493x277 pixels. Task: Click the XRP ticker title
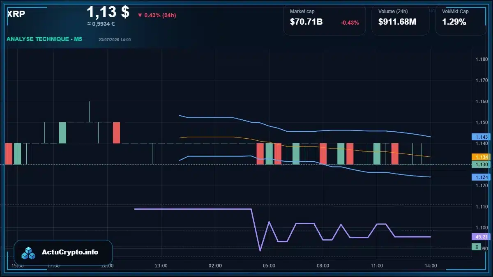point(16,14)
